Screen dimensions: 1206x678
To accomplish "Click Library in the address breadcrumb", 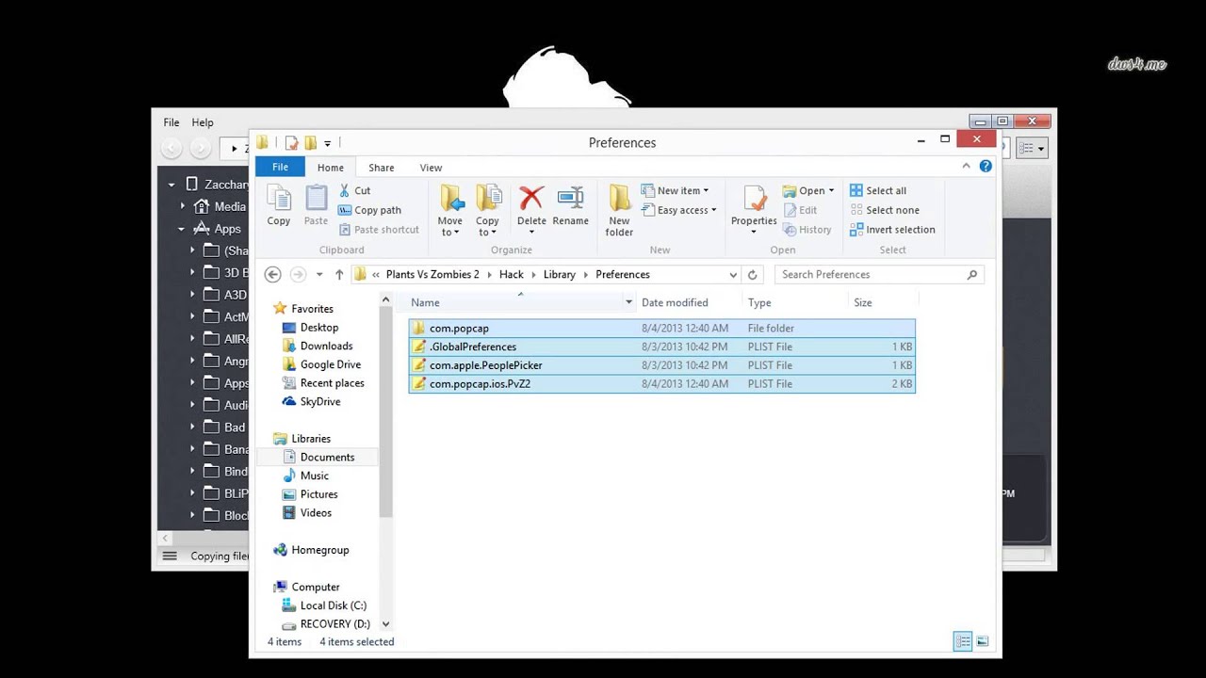I will click(x=559, y=274).
